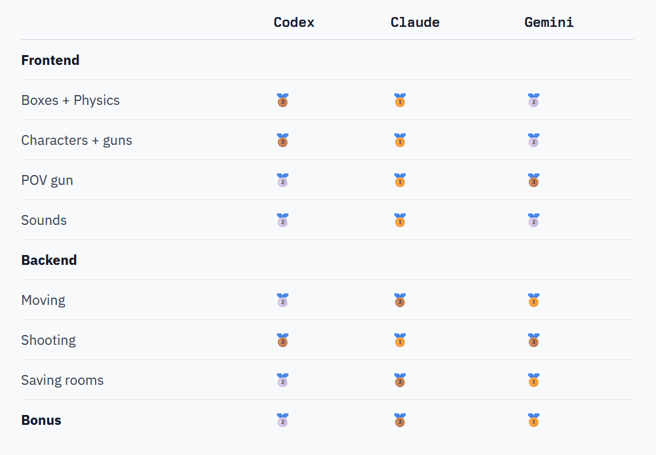Click Gemini's bronze medal for POV gun
Screen dimensions: 656x455
533,180
